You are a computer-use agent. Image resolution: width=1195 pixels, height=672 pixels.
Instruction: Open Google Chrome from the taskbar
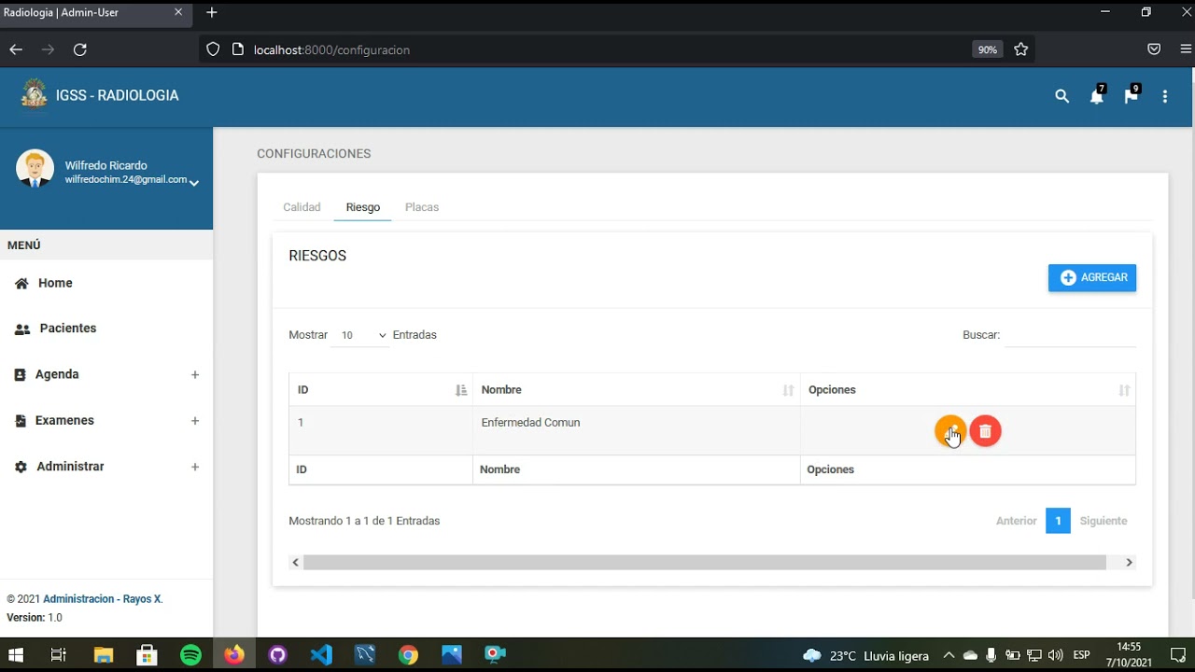[408, 655]
